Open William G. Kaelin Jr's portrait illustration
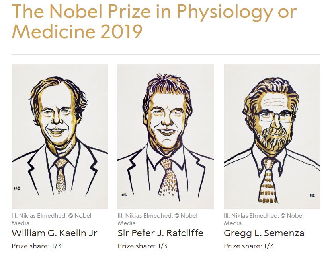Image resolution: width=332 pixels, height=260 pixels. (x=60, y=136)
